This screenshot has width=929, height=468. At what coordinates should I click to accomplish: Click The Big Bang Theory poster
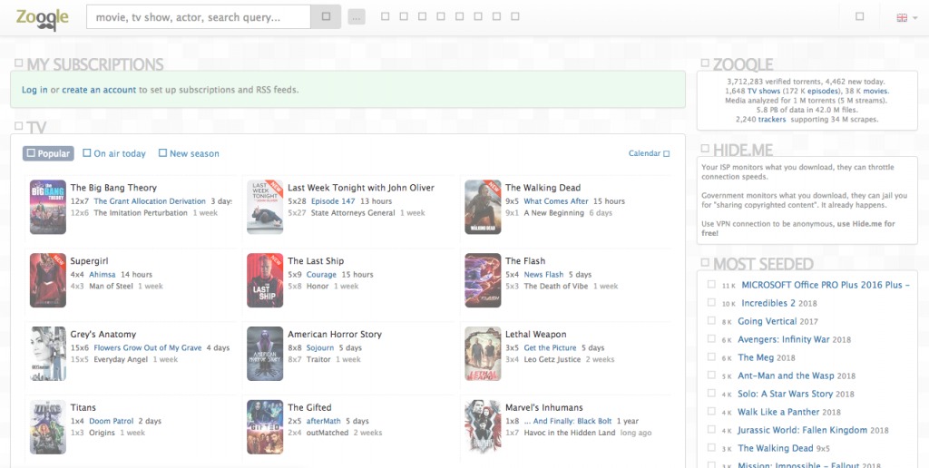click(48, 207)
